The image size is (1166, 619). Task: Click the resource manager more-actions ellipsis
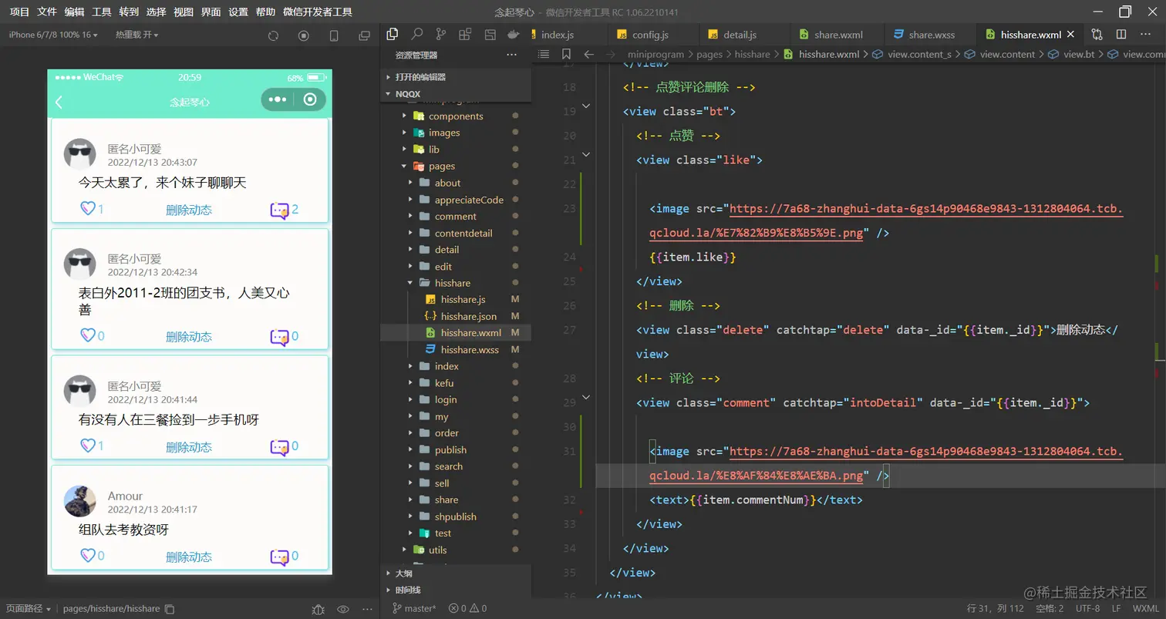511,55
